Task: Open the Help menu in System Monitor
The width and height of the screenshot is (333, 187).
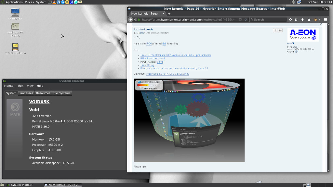Action: point(40,86)
